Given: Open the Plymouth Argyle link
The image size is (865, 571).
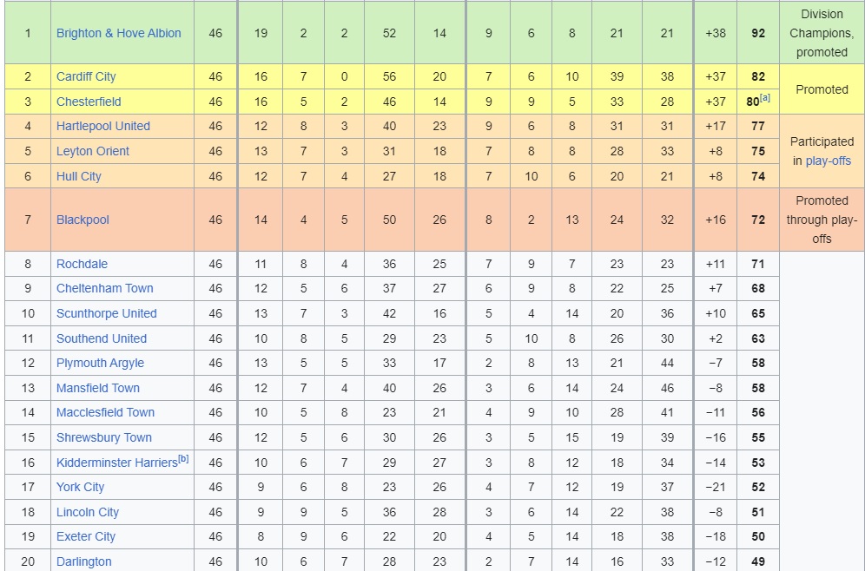Looking at the screenshot, I should click(100, 364).
